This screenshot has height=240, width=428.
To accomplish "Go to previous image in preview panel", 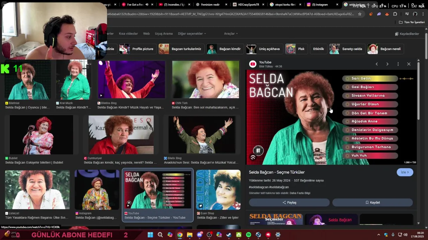I will tap(377, 64).
